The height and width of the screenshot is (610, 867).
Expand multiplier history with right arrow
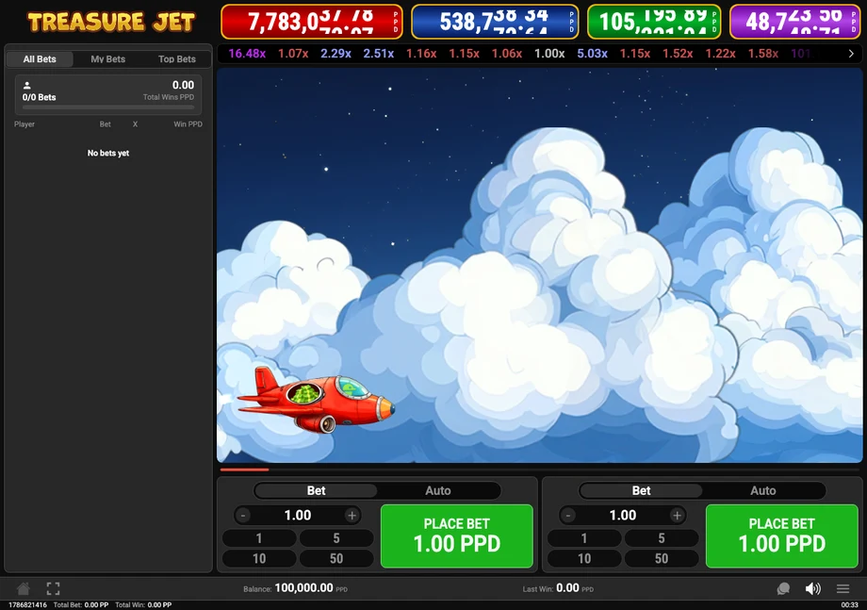tap(851, 54)
